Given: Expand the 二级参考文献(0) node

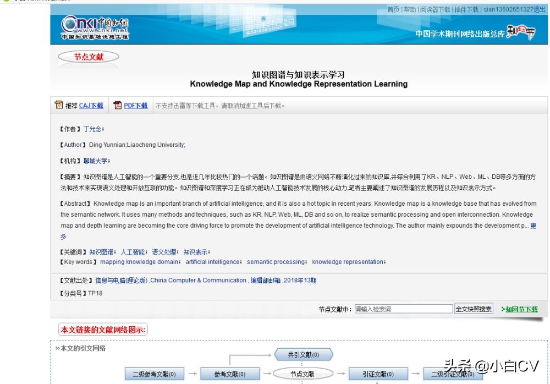Looking at the screenshot, I should pos(156,374).
